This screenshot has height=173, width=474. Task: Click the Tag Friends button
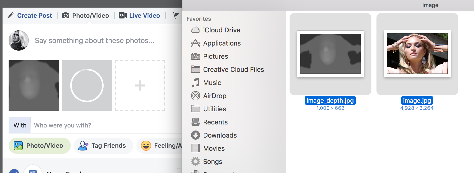click(x=104, y=146)
